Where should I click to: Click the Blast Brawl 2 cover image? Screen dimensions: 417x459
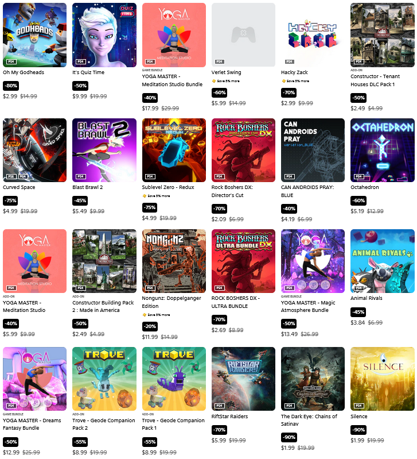click(104, 150)
